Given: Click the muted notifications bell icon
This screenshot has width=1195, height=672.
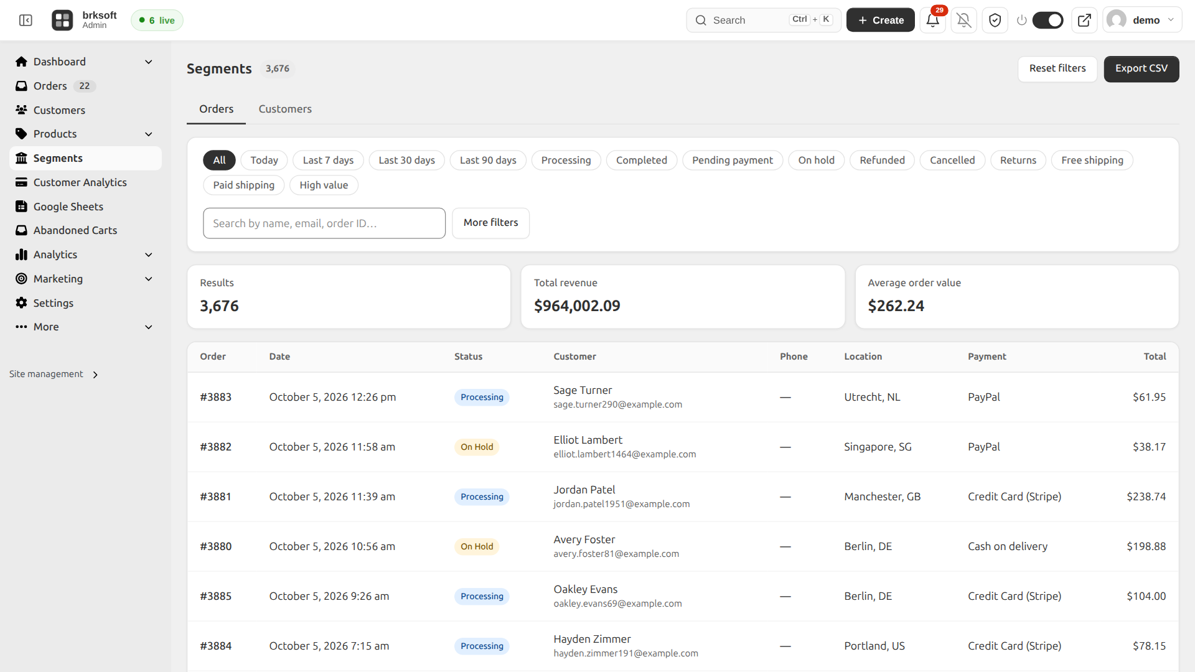Looking at the screenshot, I should click(963, 21).
